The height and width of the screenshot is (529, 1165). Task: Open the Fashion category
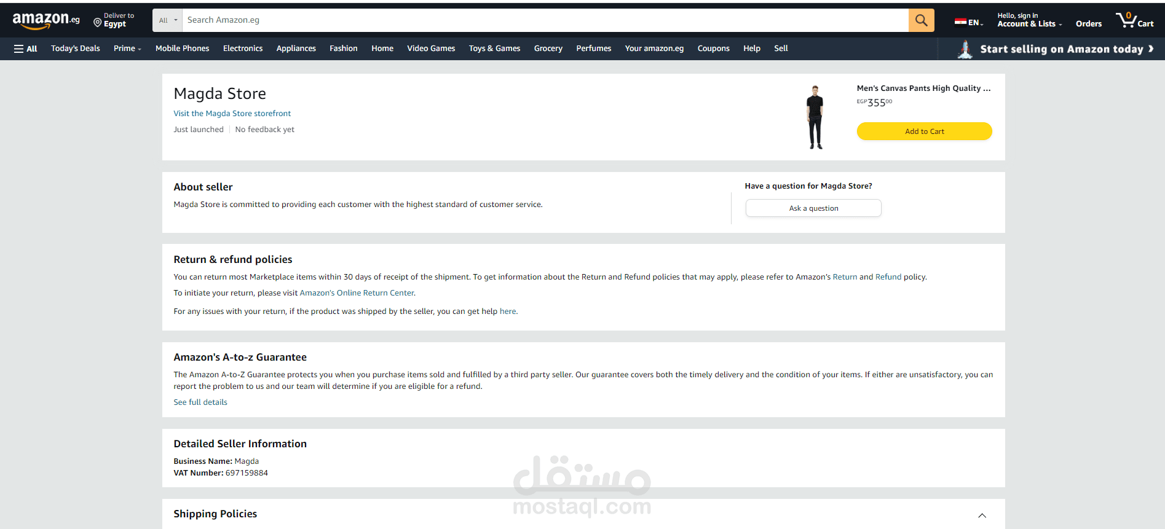click(x=344, y=49)
